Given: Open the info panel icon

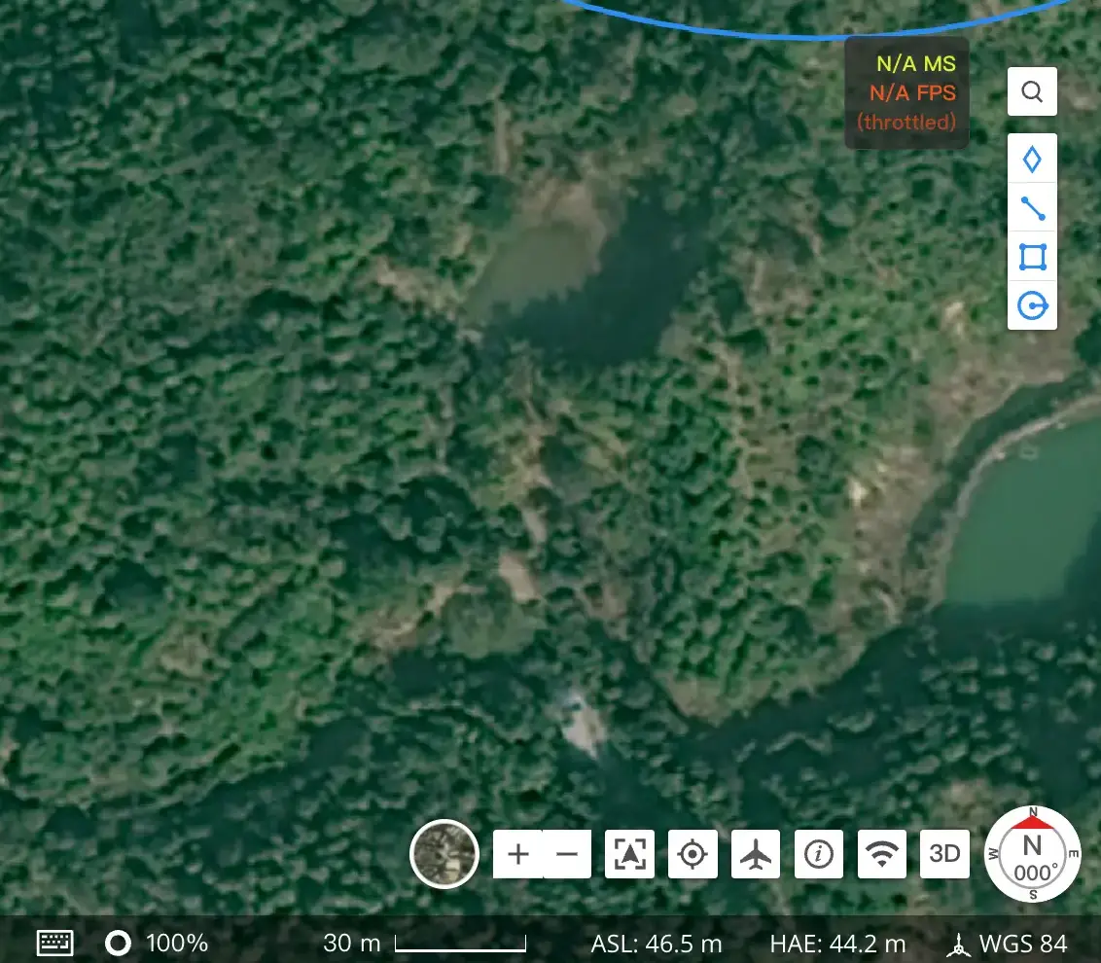Looking at the screenshot, I should [819, 854].
